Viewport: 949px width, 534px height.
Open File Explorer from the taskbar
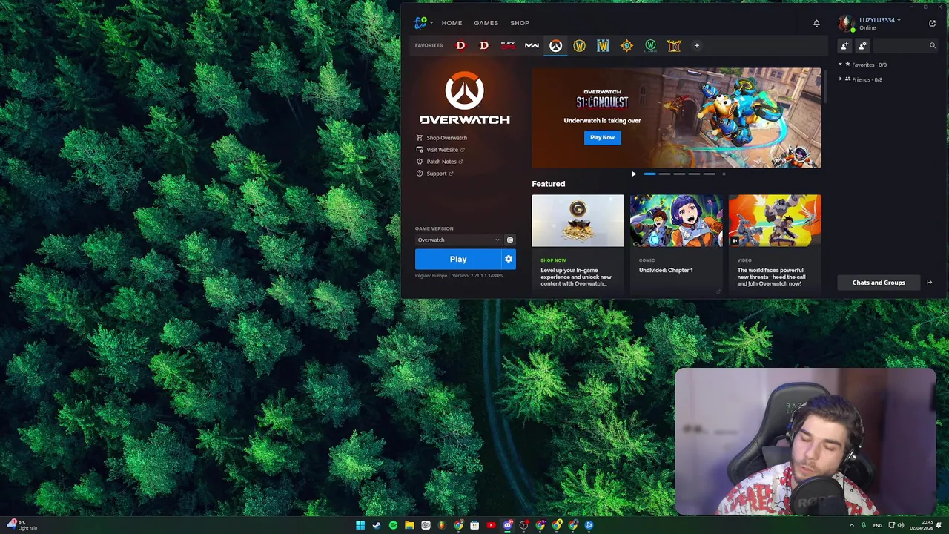[x=409, y=525]
